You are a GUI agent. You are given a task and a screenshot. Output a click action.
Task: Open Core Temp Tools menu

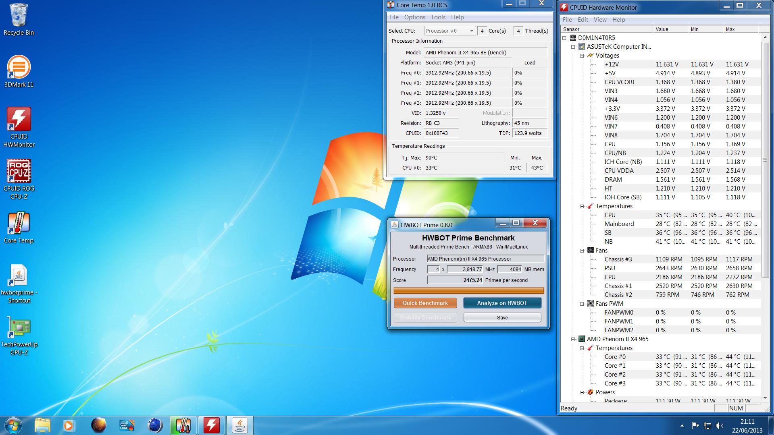tap(438, 17)
